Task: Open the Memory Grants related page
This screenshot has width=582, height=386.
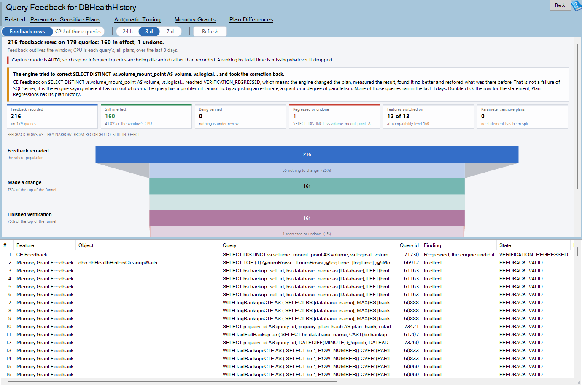Action: coord(195,19)
